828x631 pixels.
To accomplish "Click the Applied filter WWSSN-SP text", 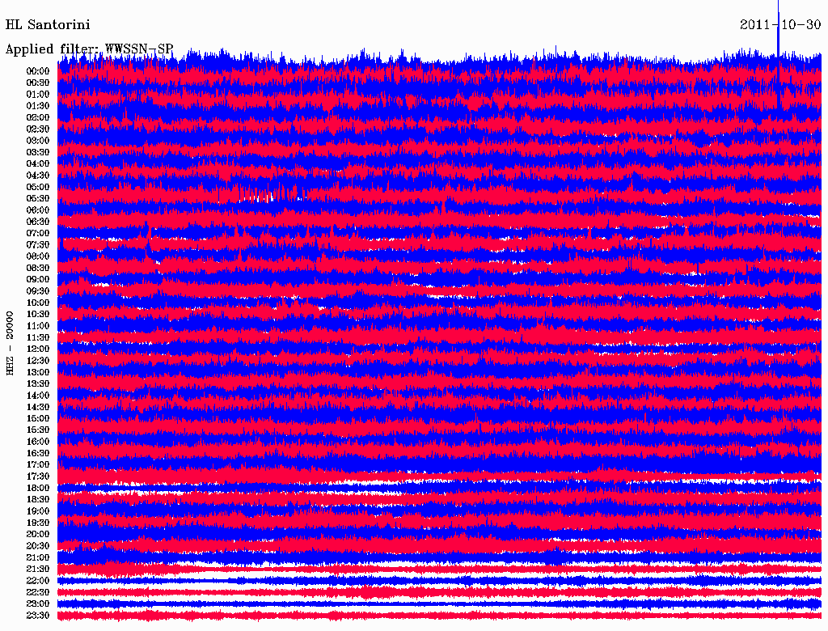I will pyautogui.click(x=89, y=49).
